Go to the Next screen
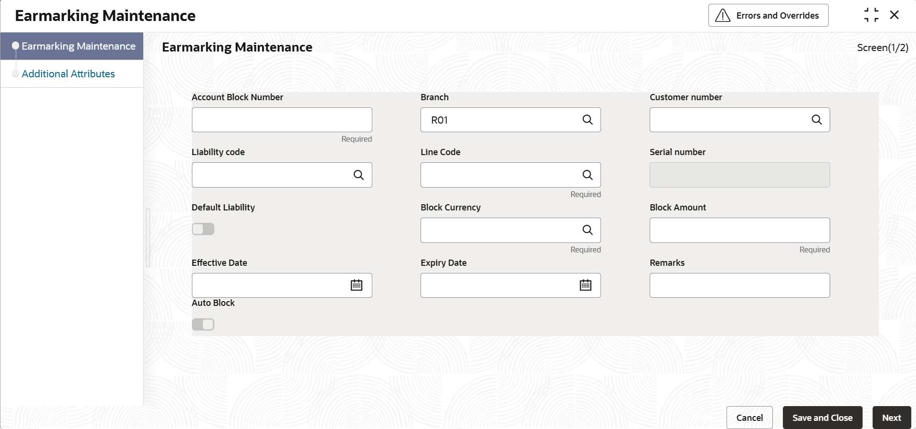This screenshot has width=916, height=429. click(x=891, y=418)
